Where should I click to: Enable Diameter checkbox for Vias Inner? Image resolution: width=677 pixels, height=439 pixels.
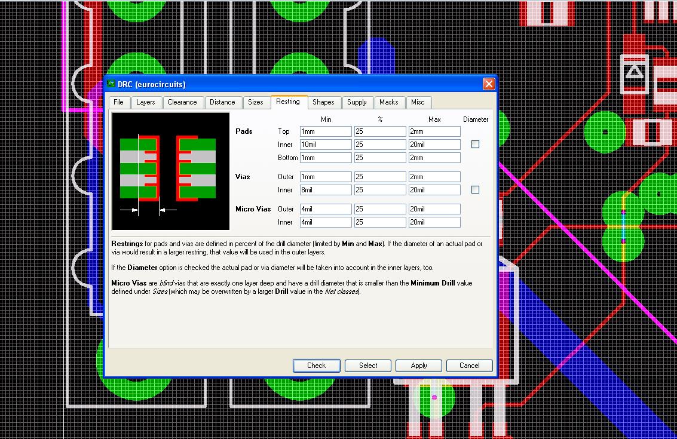475,190
